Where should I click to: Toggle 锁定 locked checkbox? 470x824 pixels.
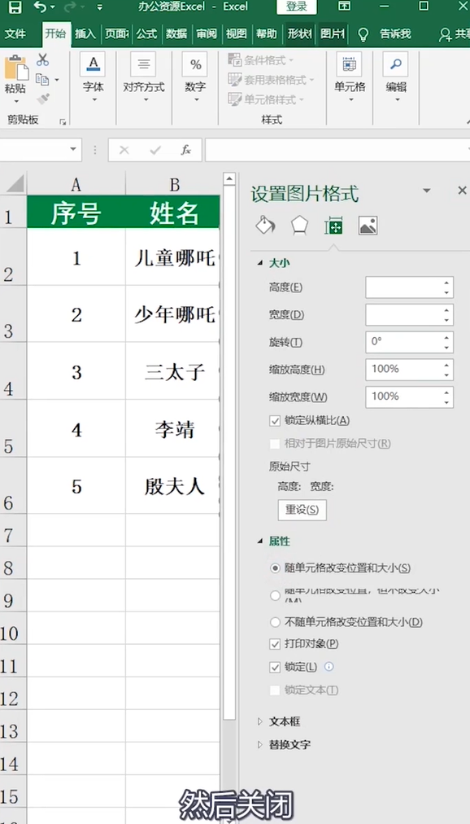275,667
